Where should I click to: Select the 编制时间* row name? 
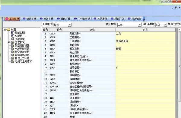75,79
